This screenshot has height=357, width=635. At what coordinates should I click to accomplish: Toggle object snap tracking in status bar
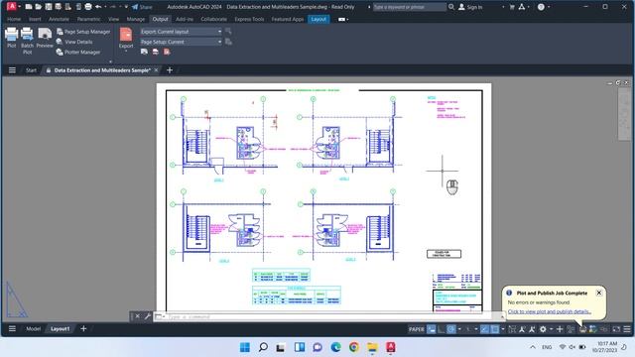point(484,329)
